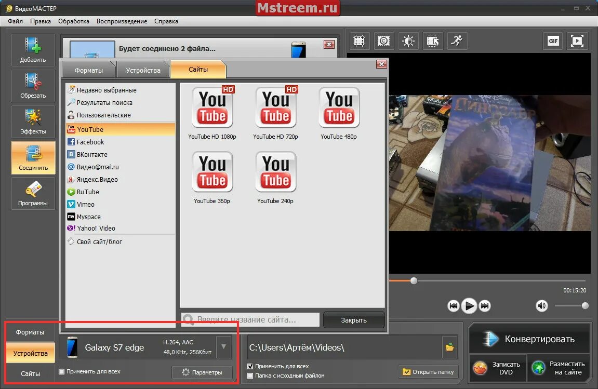Image resolution: width=598 pixels, height=389 pixels.
Task: Open Пользовательские presets entry
Action: (120, 115)
